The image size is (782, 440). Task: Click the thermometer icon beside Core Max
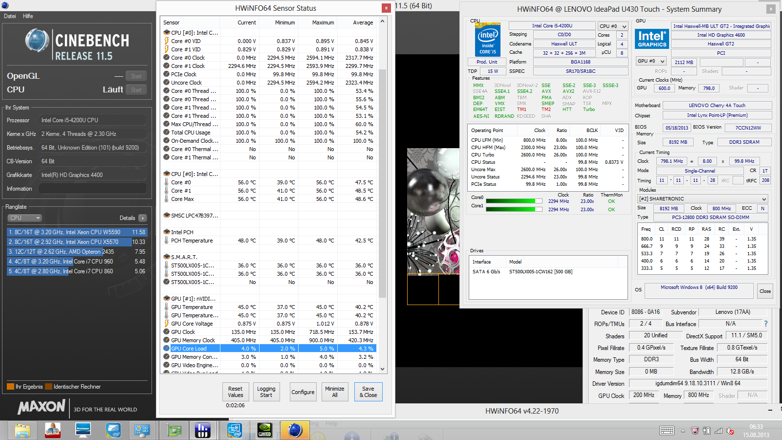167,199
